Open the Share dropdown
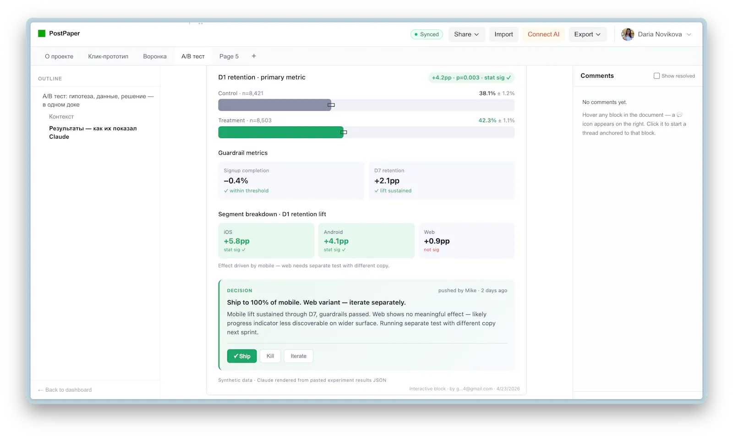 [x=466, y=34]
